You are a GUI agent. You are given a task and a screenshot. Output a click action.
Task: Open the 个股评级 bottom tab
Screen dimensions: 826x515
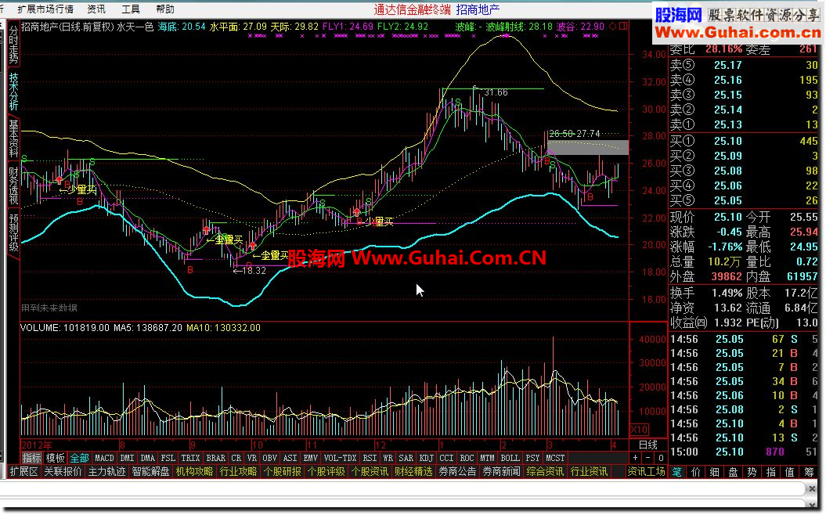(x=326, y=472)
